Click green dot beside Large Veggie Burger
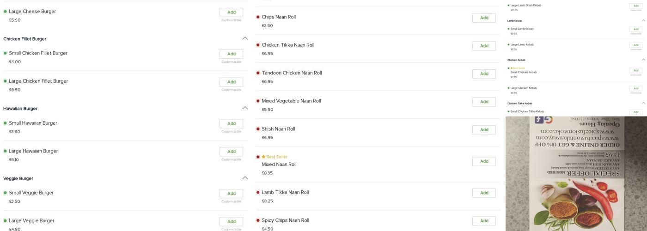 pyautogui.click(x=6, y=221)
